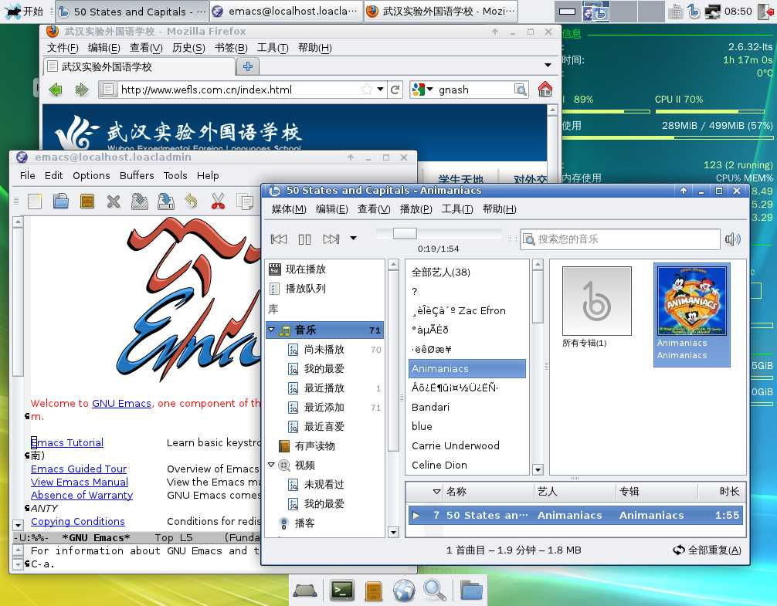This screenshot has height=606, width=777.
Task: Open the Firefox list-all-tabs dropdown arrow
Action: 548,66
